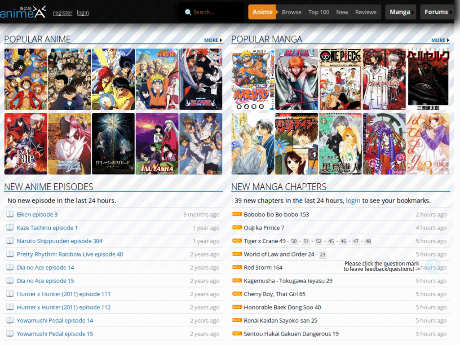Expand MORE under Popular Anime
Screen dimensions: 460x345
(x=213, y=40)
